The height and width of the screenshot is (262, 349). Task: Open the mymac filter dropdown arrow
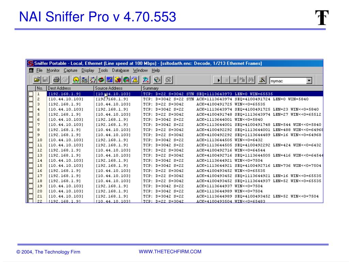309,81
